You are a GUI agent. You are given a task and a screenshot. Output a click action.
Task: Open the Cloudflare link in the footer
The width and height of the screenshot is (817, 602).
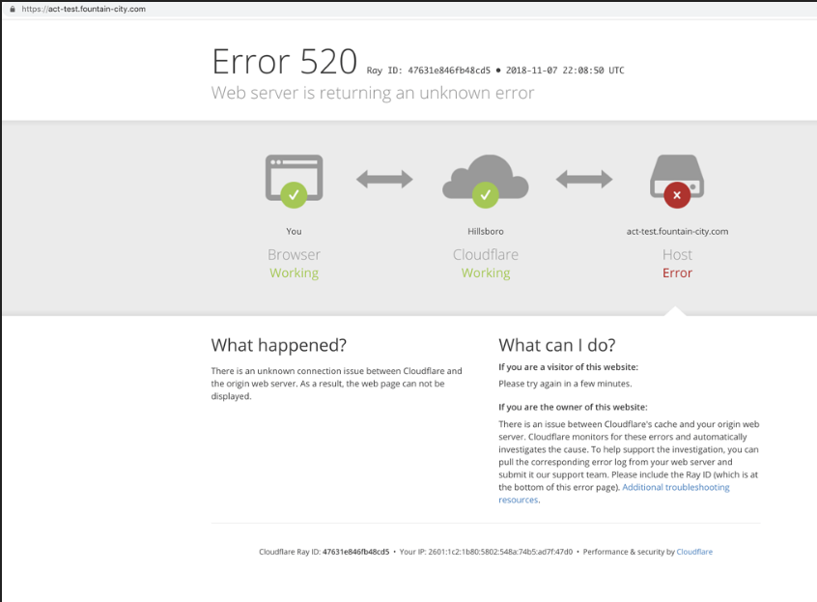[694, 552]
